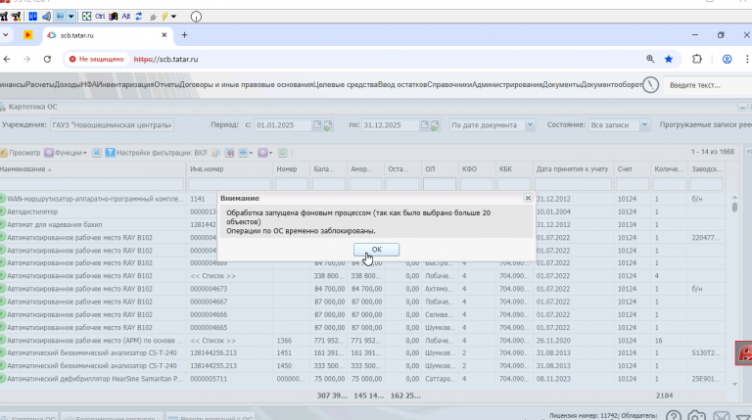Click the Учреждение field
Screen dimensions: 752x420
(x=112, y=125)
